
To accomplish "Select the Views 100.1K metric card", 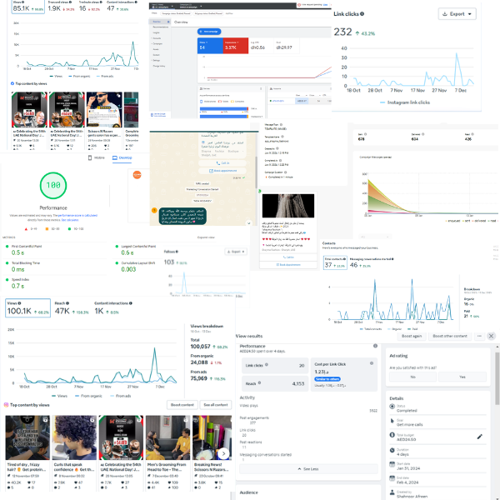I will [x=27, y=307].
